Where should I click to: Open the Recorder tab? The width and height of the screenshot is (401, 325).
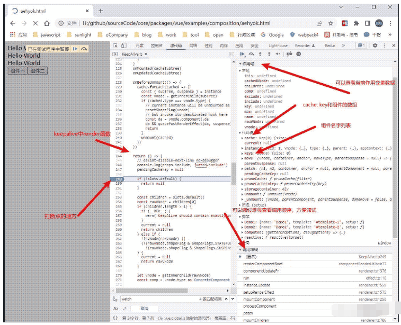click(305, 46)
